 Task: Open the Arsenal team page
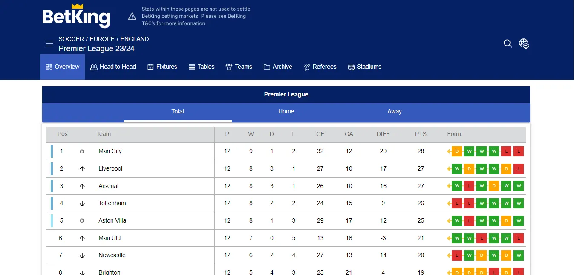[108, 186]
